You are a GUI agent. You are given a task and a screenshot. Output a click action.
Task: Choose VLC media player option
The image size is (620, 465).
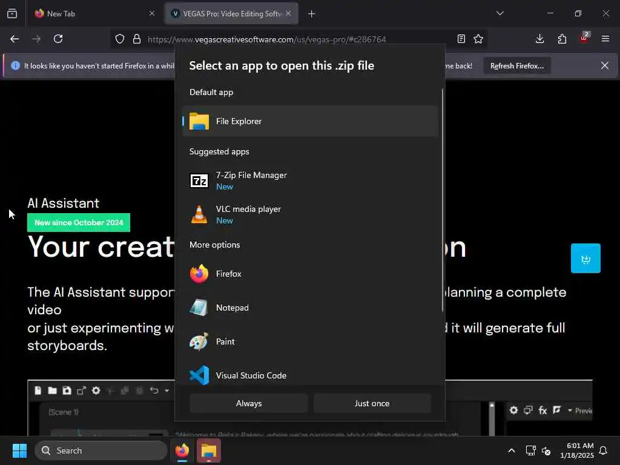[x=310, y=215]
